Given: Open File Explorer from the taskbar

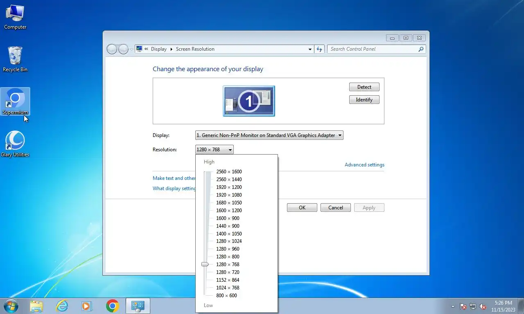Looking at the screenshot, I should click(36, 306).
